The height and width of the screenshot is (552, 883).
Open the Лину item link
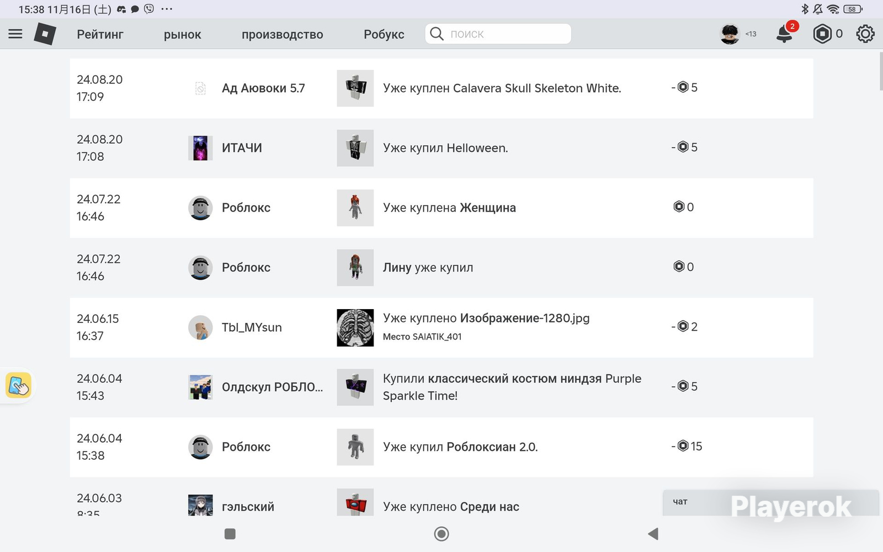click(x=397, y=268)
